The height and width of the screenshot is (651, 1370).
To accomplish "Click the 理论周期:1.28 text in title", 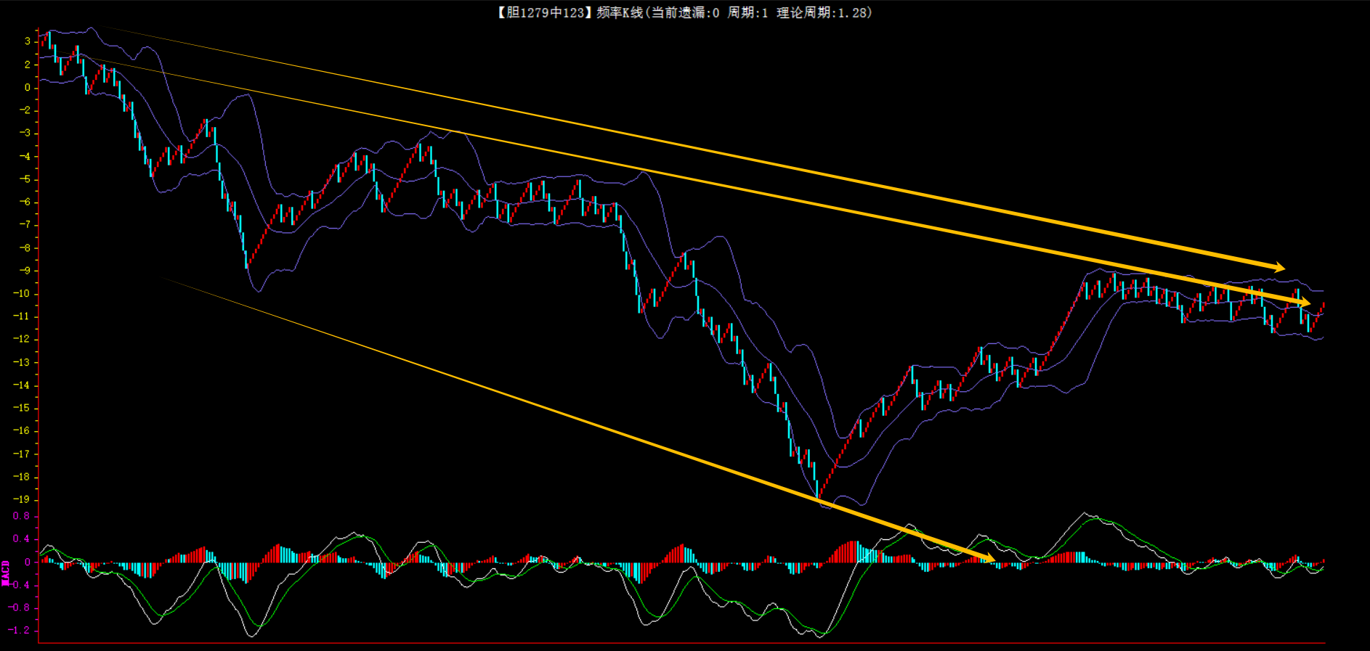I will pos(823,12).
